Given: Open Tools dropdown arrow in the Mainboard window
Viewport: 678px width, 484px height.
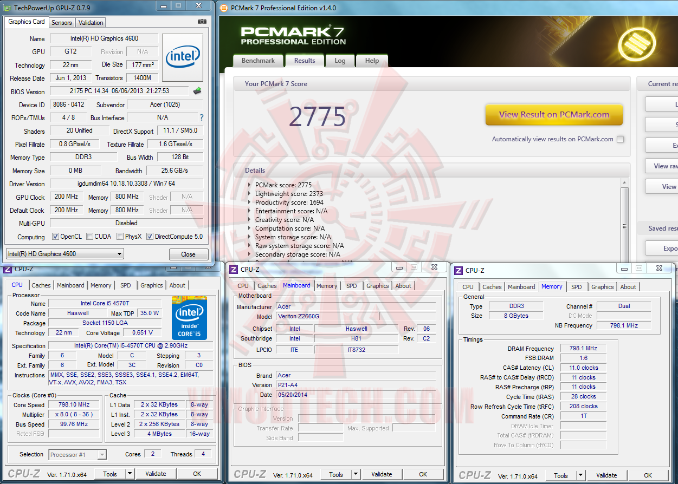Looking at the screenshot, I should point(356,474).
